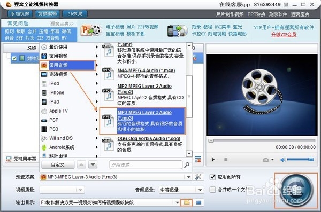Click the OGG audio format icon

108,144
